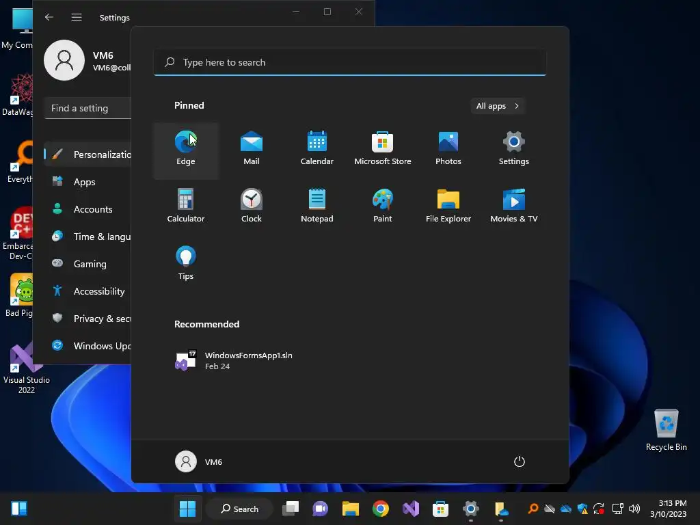Screen dimensions: 700x525
Task: Open Time & language settings
Action: coord(87,236)
